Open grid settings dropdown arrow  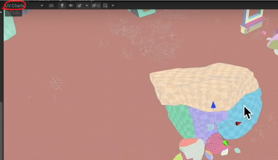click(113, 6)
